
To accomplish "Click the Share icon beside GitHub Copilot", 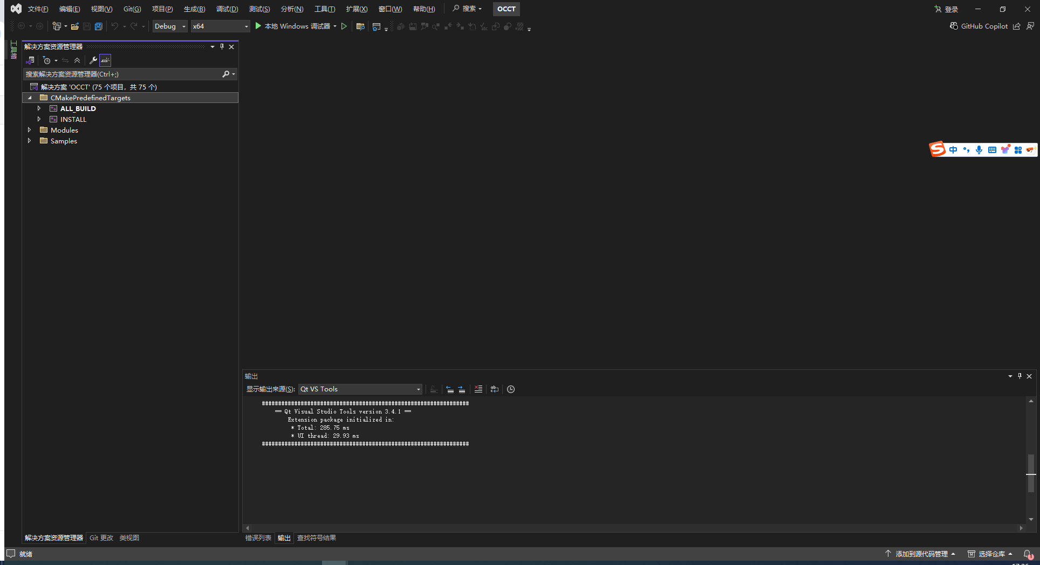I will pos(1016,26).
